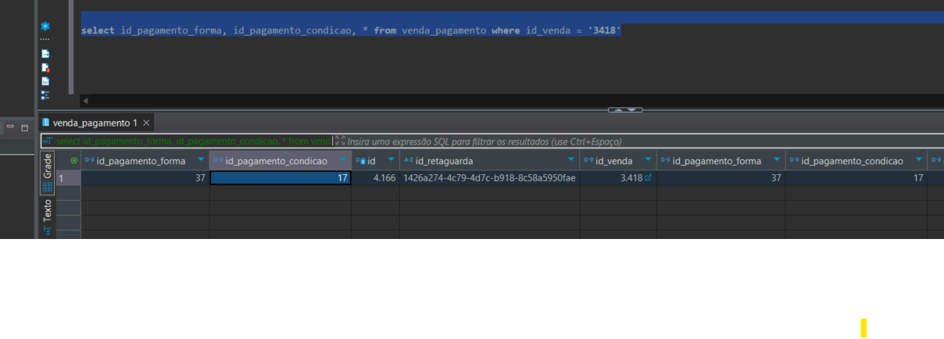Click the id_venda cell 3.418
This screenshot has width=944, height=339.
tap(617, 178)
